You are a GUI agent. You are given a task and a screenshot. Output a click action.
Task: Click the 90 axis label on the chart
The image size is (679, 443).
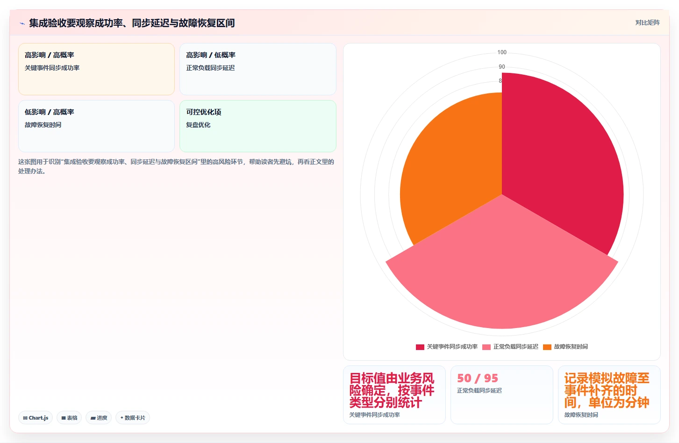tap(502, 67)
